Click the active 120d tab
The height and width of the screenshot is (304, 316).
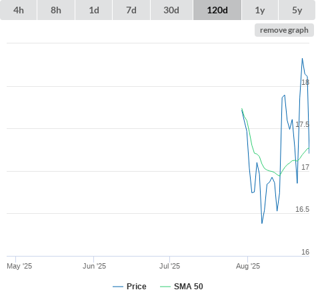(217, 10)
